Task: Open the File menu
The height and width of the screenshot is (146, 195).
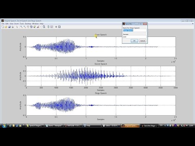Action: pos(3,24)
